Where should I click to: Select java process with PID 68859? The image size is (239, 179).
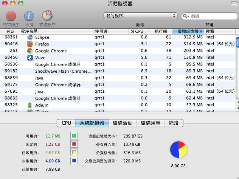coord(118,78)
